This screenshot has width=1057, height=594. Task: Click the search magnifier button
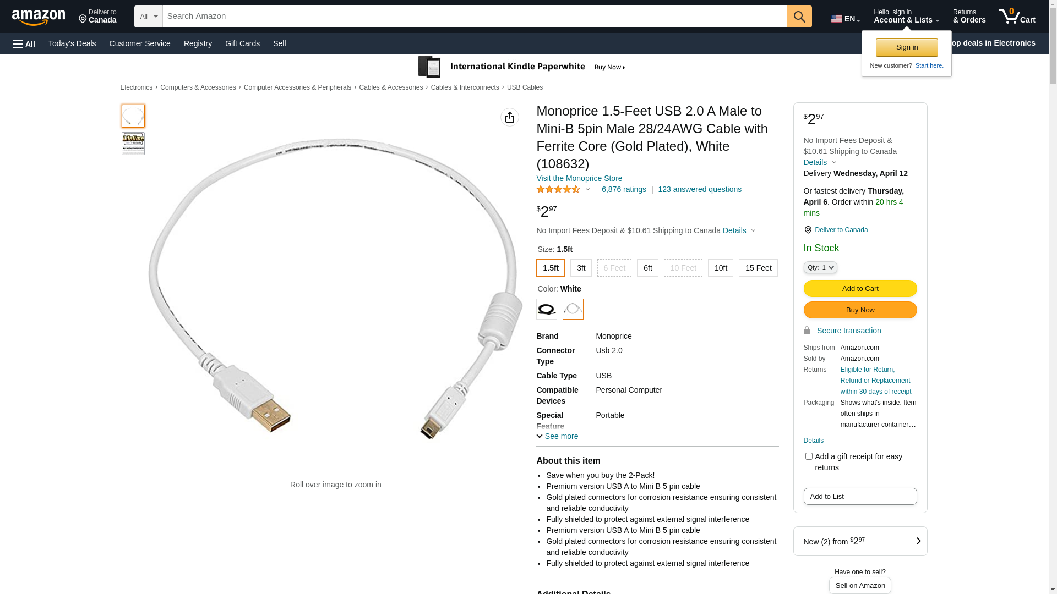pyautogui.click(x=799, y=16)
